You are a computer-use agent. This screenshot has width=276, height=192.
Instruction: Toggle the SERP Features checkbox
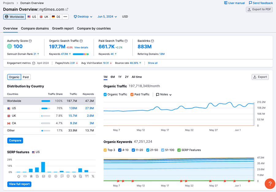pyautogui.click(x=179, y=150)
